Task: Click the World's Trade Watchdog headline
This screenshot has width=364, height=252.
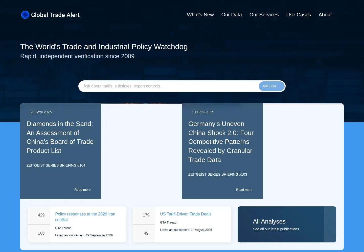Action: (104, 47)
